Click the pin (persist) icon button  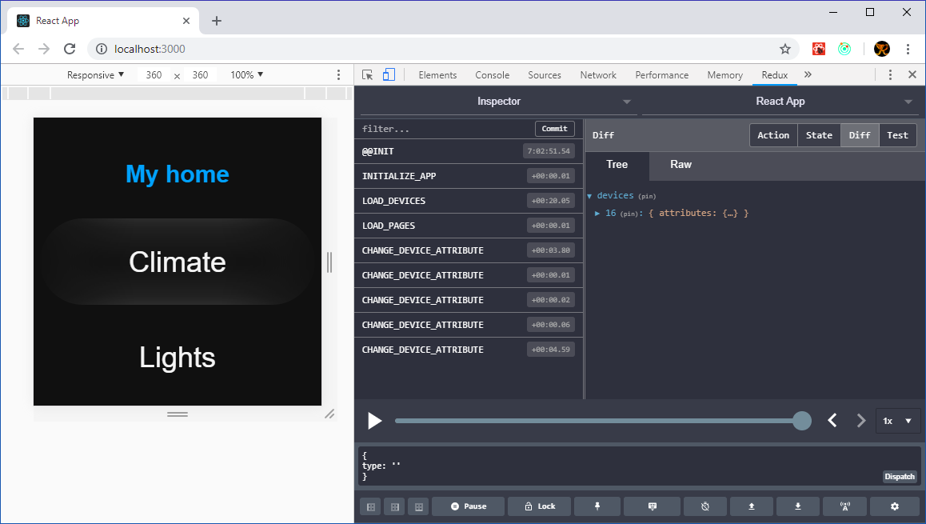[597, 507]
